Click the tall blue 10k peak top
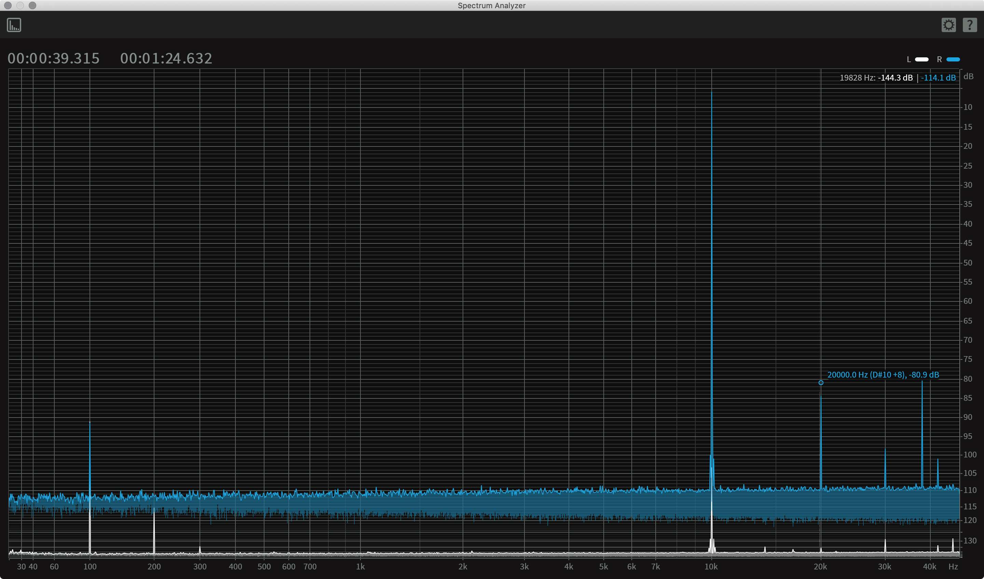 pos(711,93)
